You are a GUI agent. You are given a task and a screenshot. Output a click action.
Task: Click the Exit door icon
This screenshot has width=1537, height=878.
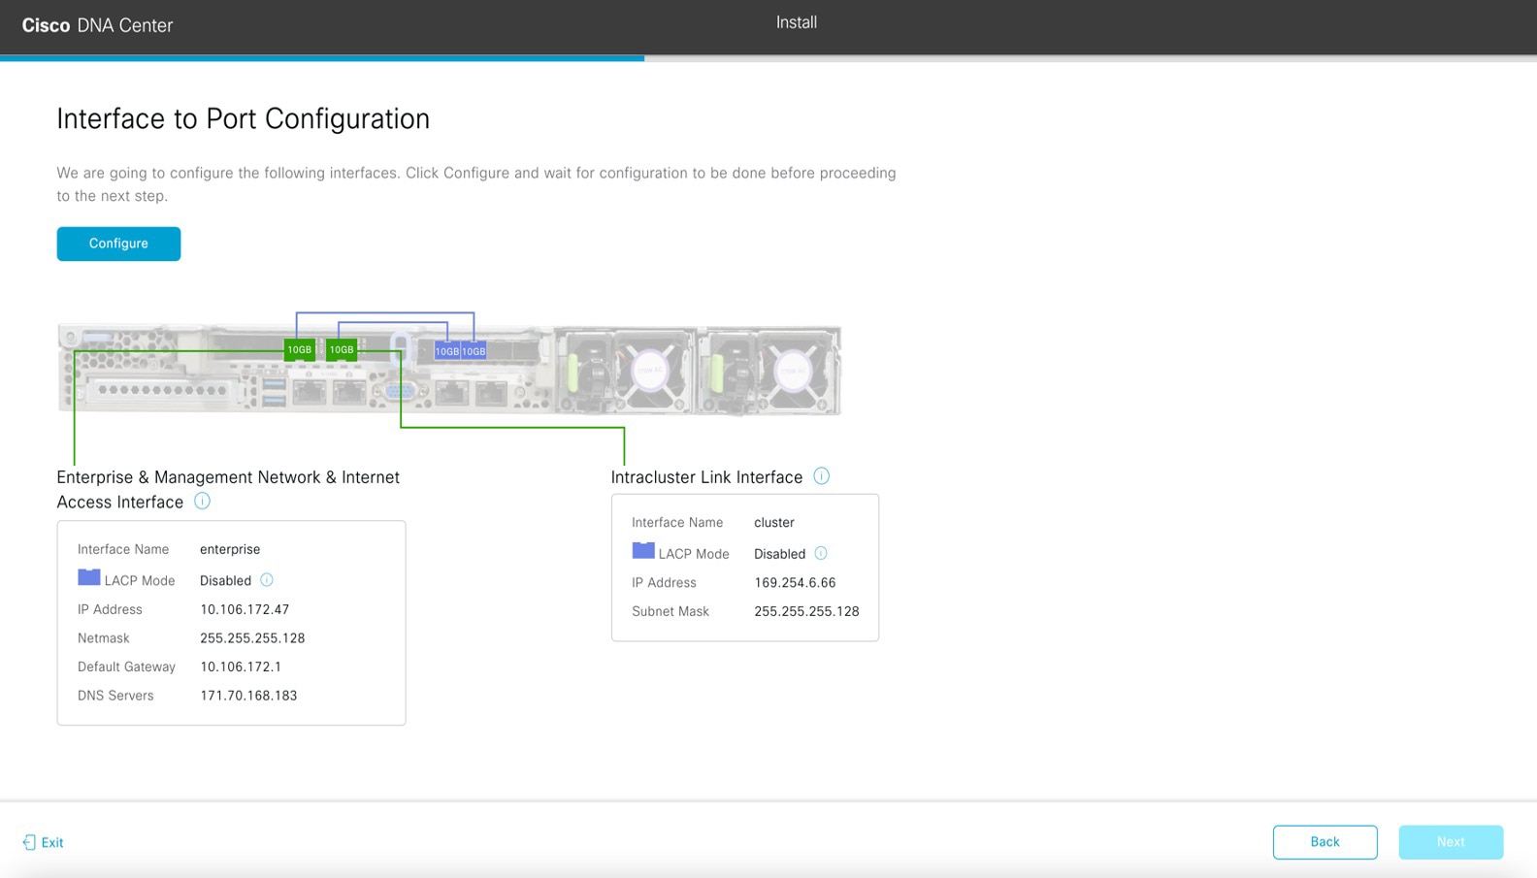point(29,842)
